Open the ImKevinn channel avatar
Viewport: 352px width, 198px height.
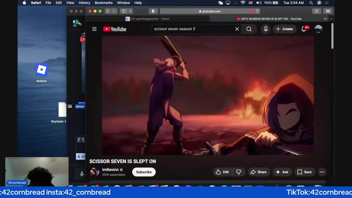coord(95,172)
